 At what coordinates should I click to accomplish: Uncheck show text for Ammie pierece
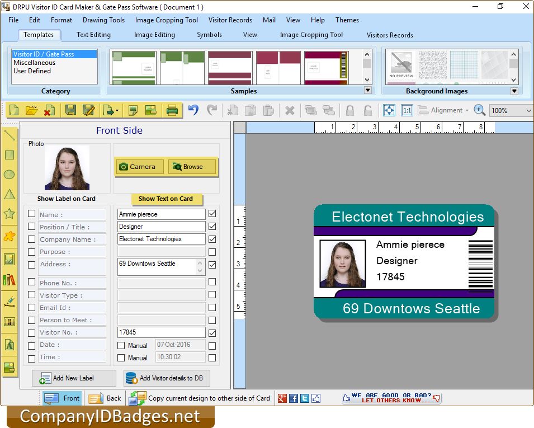tap(212, 214)
